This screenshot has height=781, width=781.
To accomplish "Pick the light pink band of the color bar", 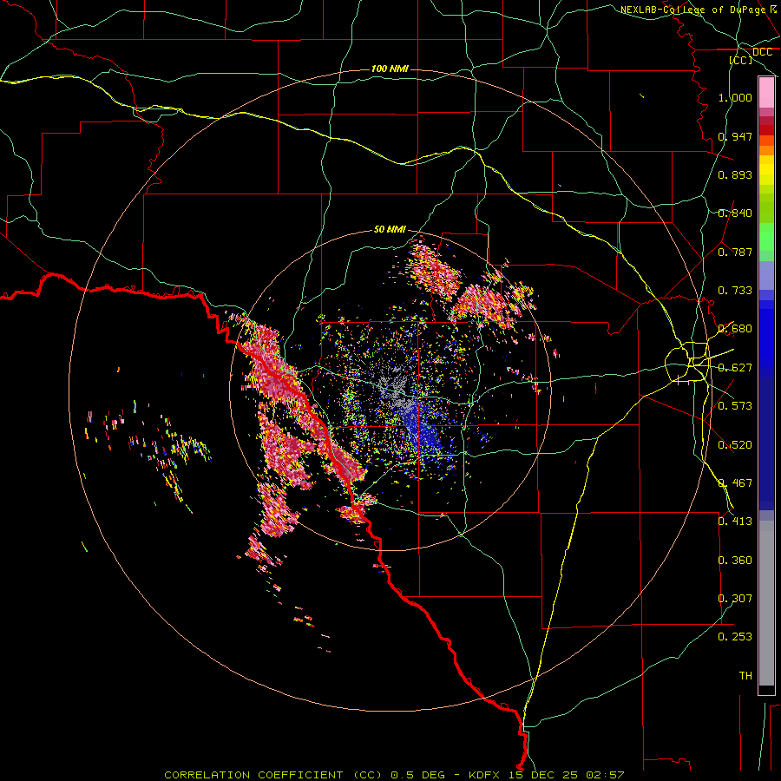I will click(x=766, y=92).
